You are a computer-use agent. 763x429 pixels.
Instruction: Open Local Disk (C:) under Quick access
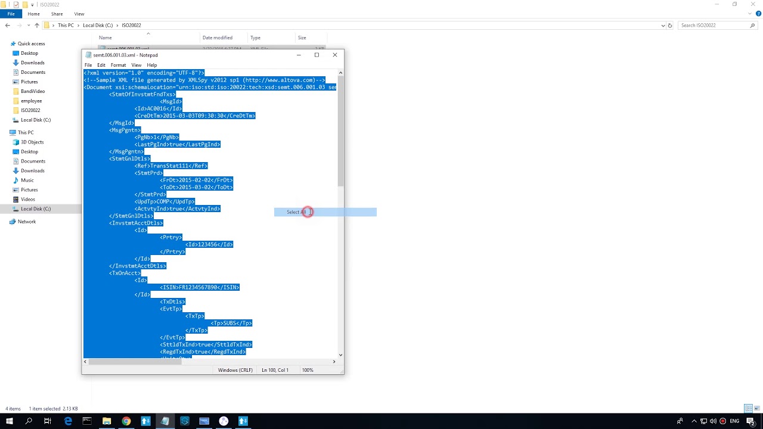tap(36, 120)
